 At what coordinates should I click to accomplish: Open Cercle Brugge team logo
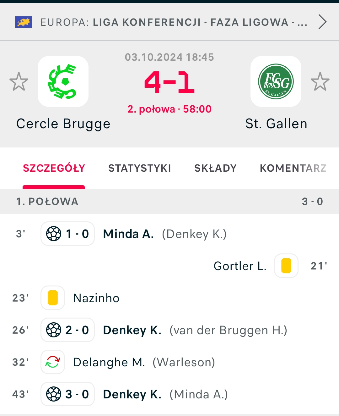tap(63, 81)
